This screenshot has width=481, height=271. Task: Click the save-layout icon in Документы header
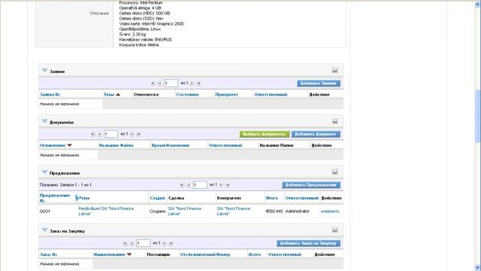click(334, 121)
